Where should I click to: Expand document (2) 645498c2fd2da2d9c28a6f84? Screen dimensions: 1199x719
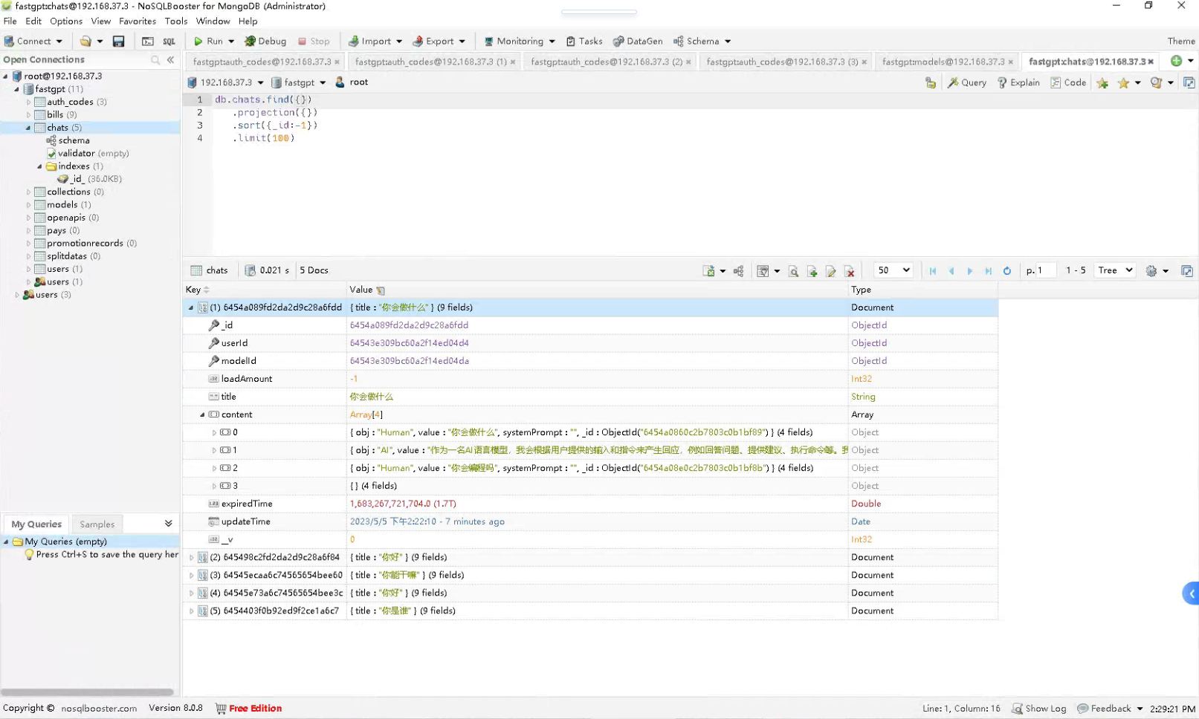click(191, 557)
